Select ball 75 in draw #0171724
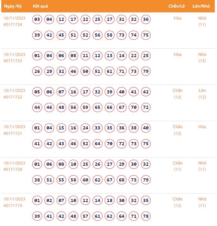Screen dimensions: 217x226 (146, 35)
